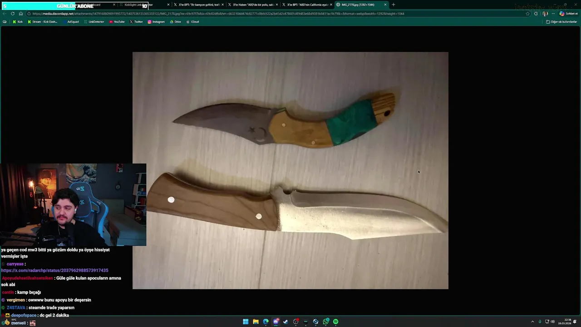Click the browser back arrow

point(5,14)
